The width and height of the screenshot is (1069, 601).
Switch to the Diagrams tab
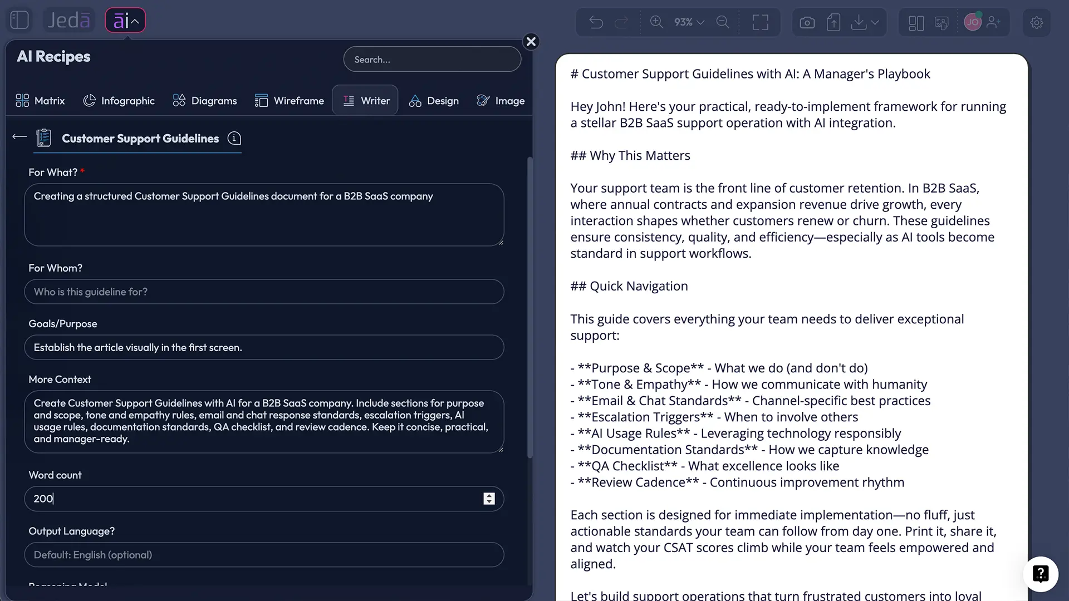[205, 101]
